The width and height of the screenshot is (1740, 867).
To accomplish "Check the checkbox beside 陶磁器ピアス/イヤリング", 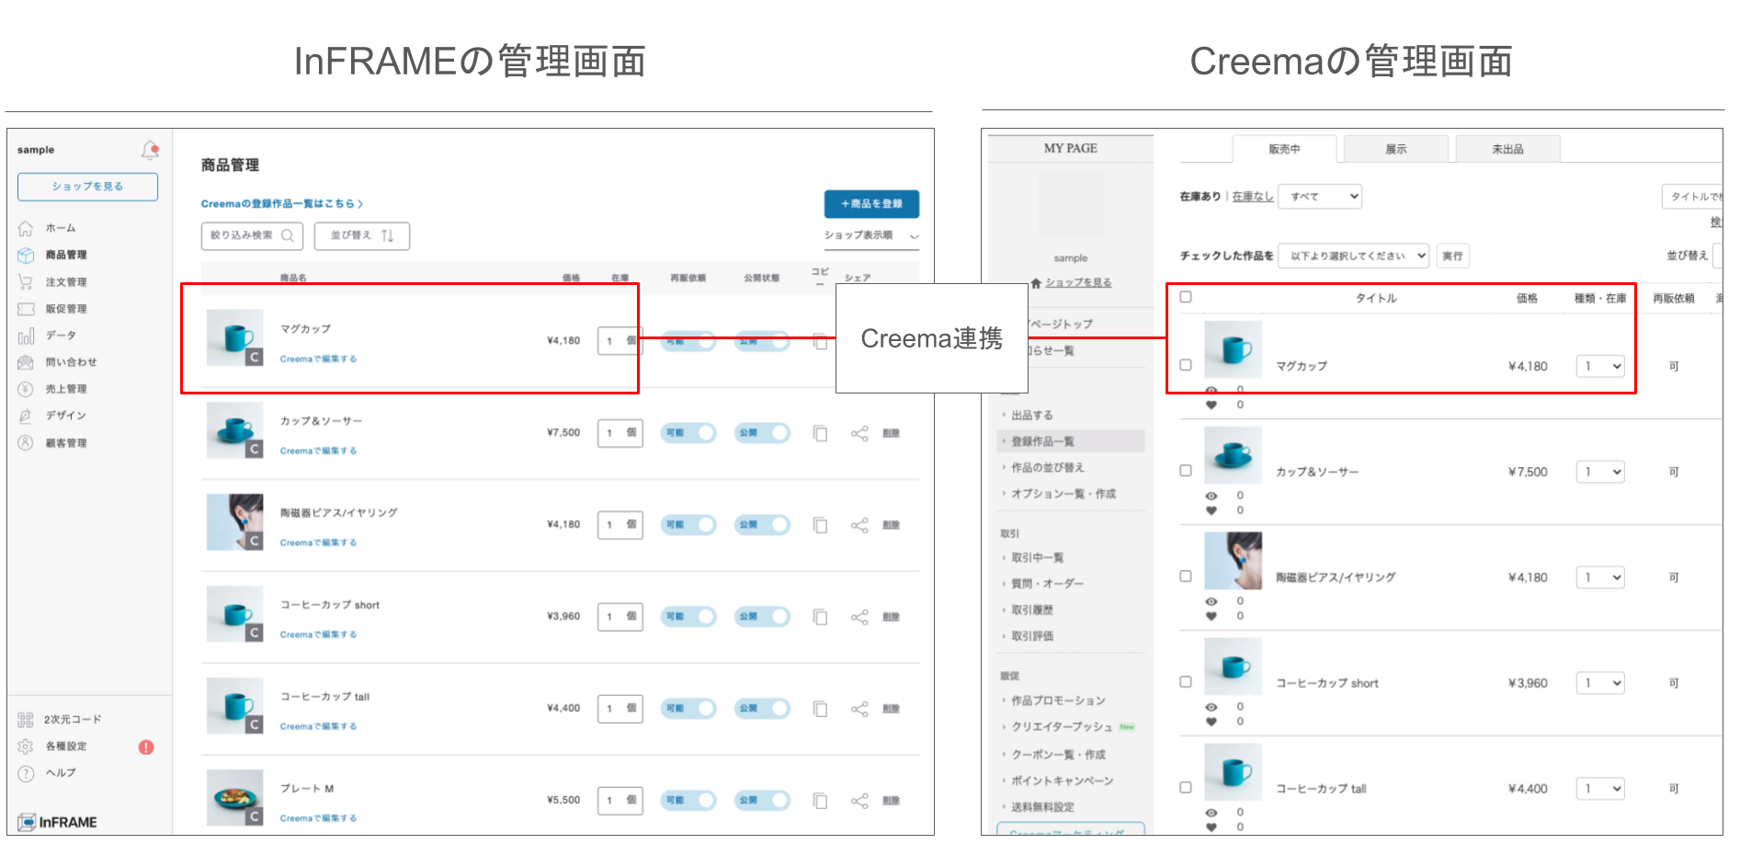I will coord(1186,575).
